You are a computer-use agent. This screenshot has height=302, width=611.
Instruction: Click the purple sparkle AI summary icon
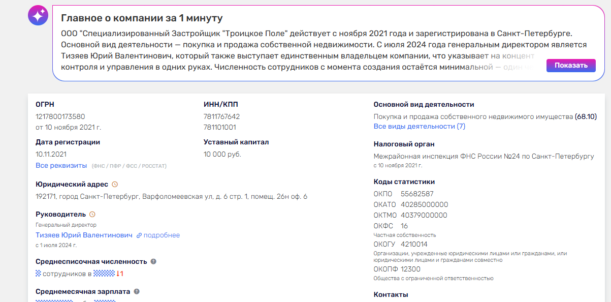coord(38,16)
